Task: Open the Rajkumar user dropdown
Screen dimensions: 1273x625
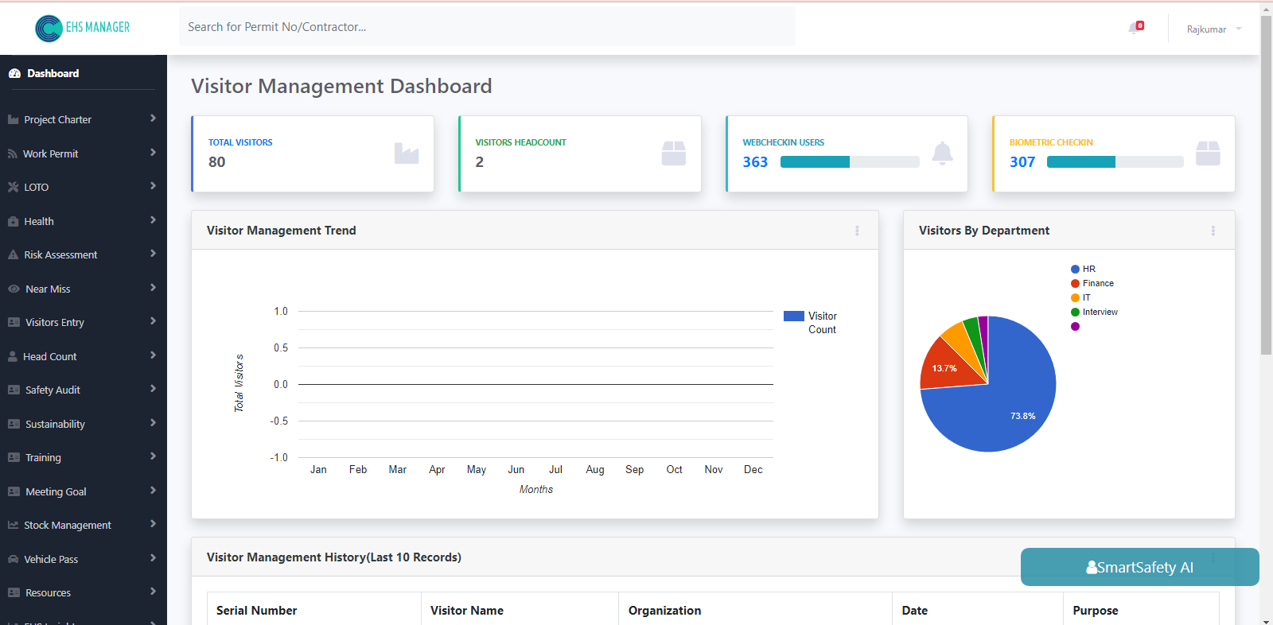Action: pyautogui.click(x=1213, y=29)
